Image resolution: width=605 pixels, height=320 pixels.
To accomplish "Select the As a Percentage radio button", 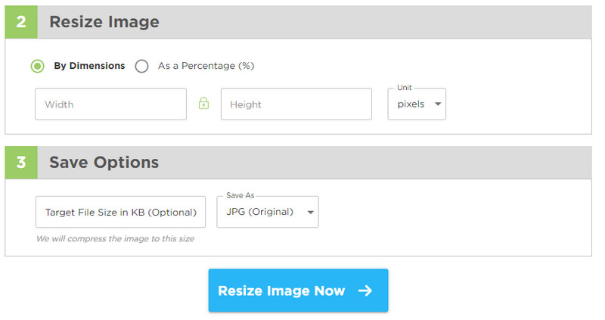I will click(141, 66).
